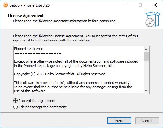Click the Copyright 2022 Heiko Sommerfeldt line
This screenshot has height=128, width=163.
pyautogui.click(x=60, y=74)
